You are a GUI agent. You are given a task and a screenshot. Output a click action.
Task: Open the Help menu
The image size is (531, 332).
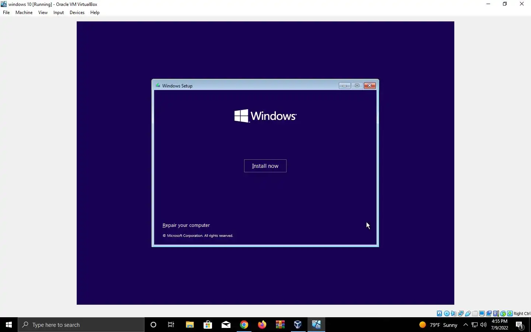[x=95, y=13]
